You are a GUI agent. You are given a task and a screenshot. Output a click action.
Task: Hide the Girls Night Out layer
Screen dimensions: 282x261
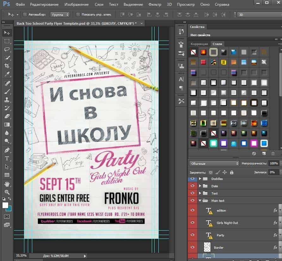click(x=193, y=222)
